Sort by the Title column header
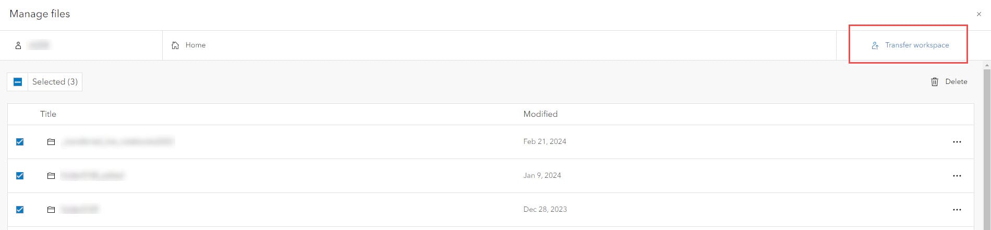Image resolution: width=991 pixels, height=230 pixels. (48, 114)
